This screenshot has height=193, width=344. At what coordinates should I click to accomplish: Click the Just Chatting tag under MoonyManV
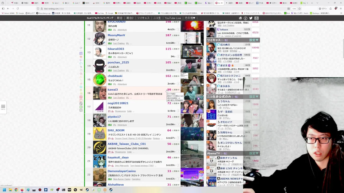point(119,43)
